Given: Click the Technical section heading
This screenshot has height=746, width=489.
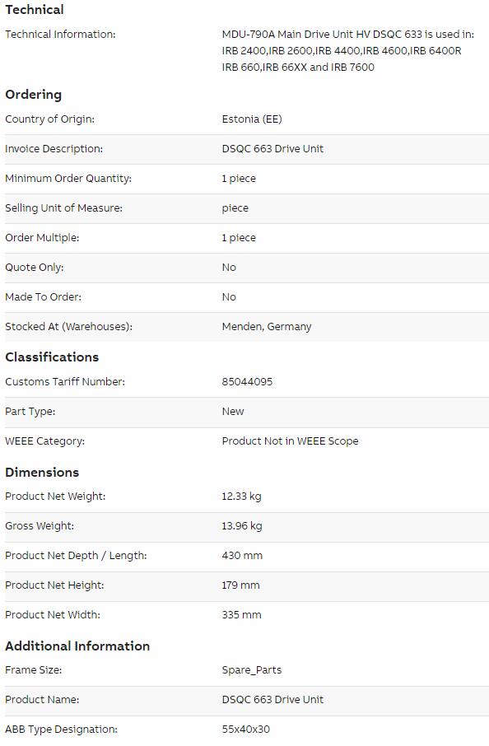Looking at the screenshot, I should [35, 10].
